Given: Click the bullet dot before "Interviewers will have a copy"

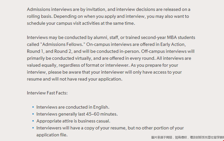Looking at the screenshot, I should coord(33,128).
